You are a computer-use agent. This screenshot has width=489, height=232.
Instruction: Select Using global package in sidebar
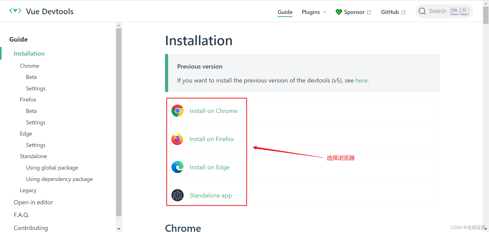point(52,168)
